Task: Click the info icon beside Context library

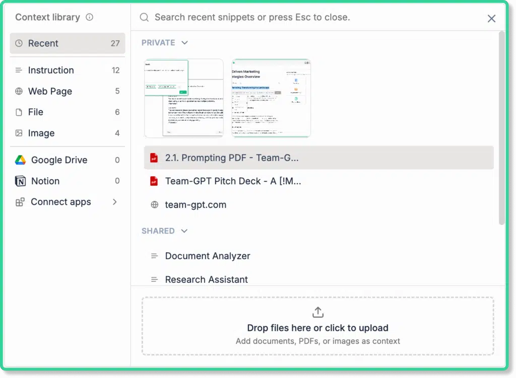Action: pyautogui.click(x=90, y=17)
